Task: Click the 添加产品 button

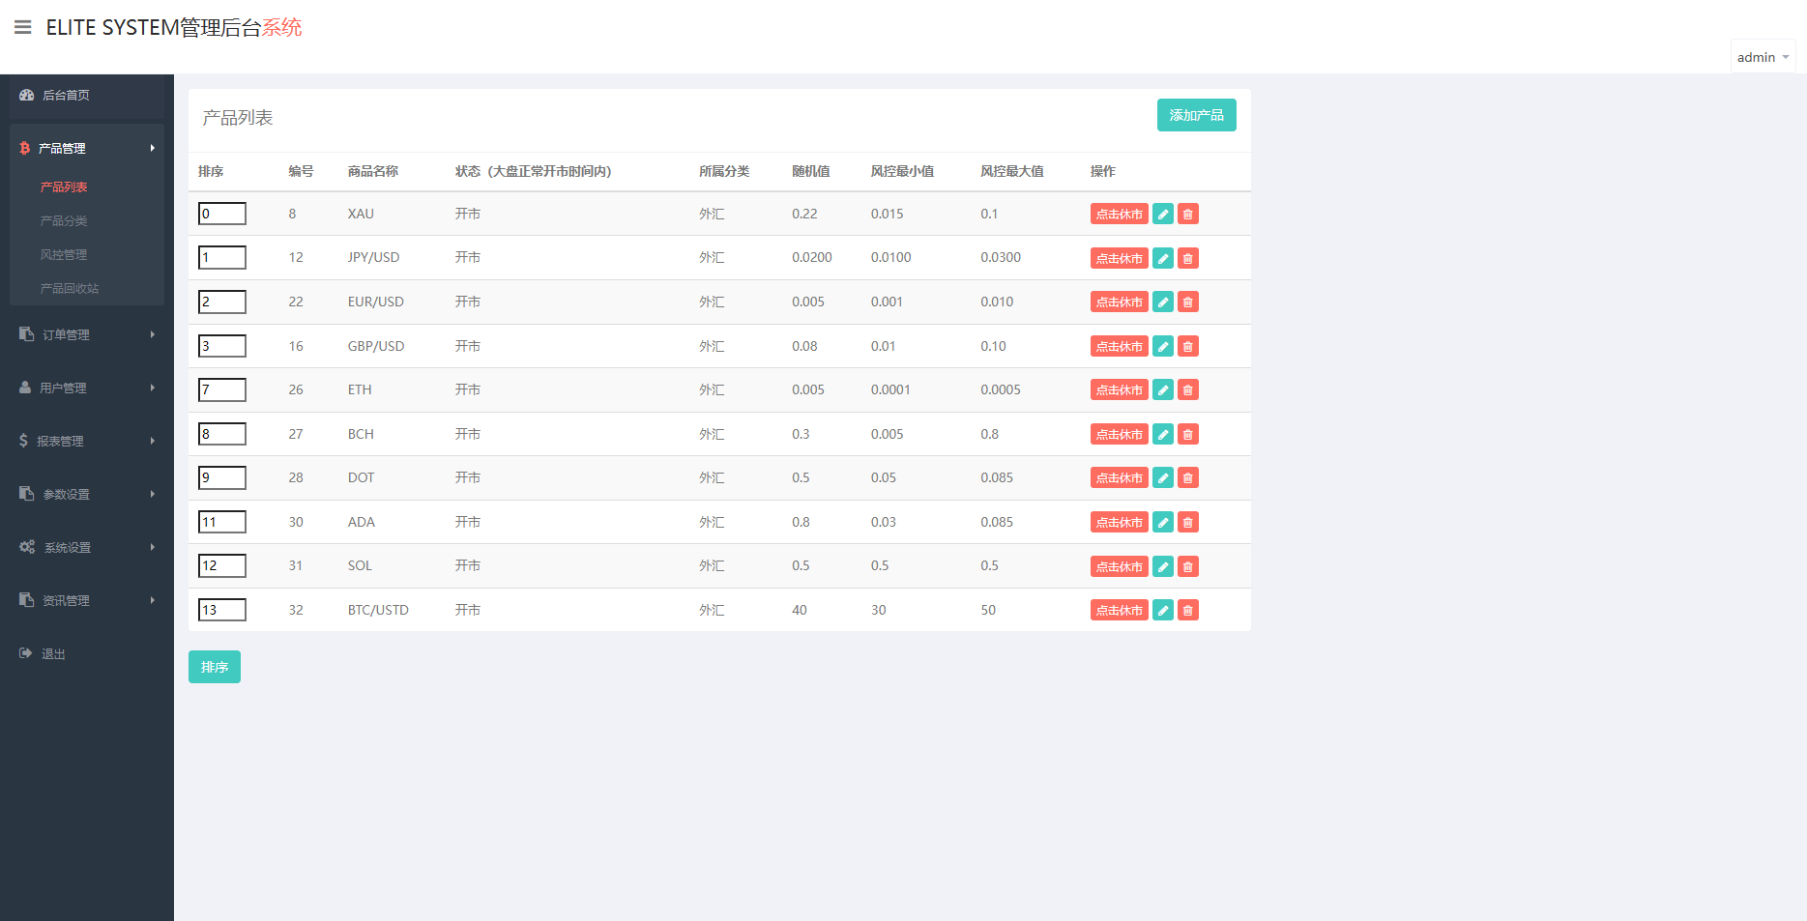Action: click(1196, 115)
